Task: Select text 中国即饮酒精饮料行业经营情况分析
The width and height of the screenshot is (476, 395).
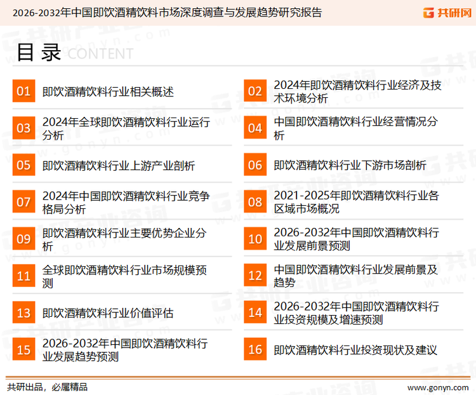Action: tap(356, 128)
